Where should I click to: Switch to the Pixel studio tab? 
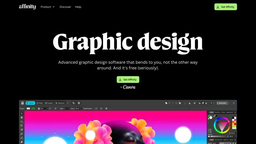coord(39,103)
